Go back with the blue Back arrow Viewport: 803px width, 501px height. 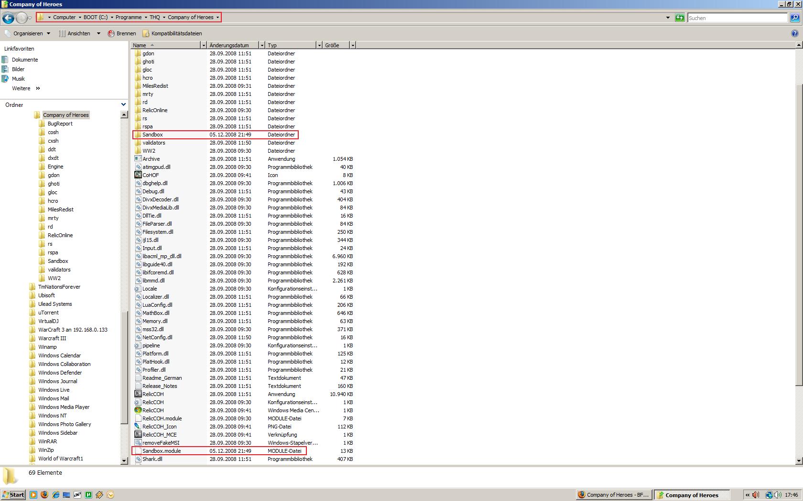coord(8,18)
